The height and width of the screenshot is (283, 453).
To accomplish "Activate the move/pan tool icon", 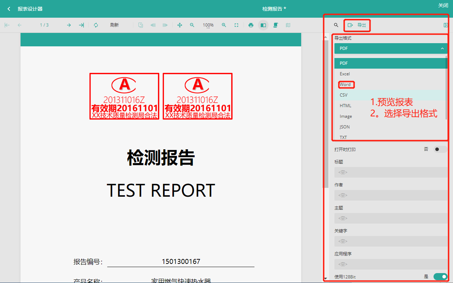I will 180,25.
